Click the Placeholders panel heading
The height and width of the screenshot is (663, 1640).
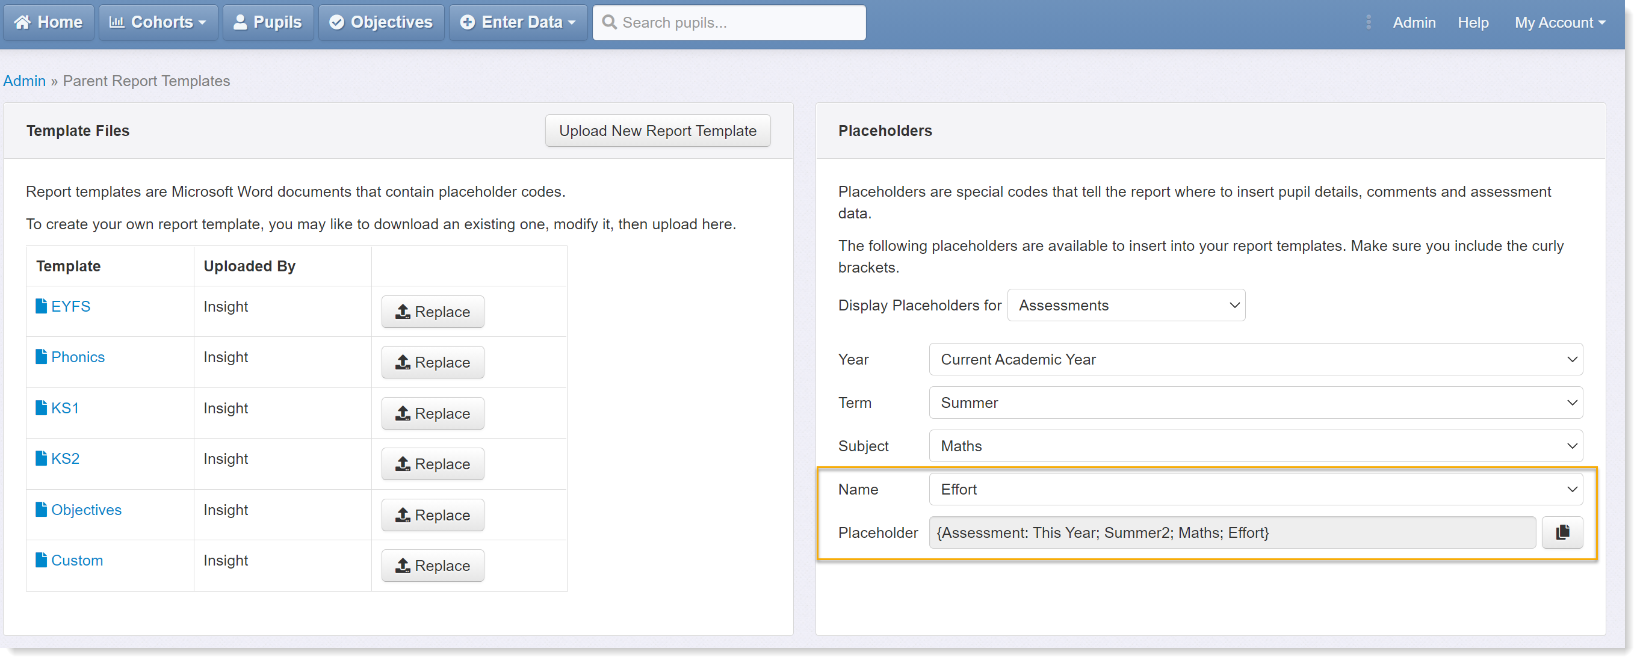click(x=885, y=131)
